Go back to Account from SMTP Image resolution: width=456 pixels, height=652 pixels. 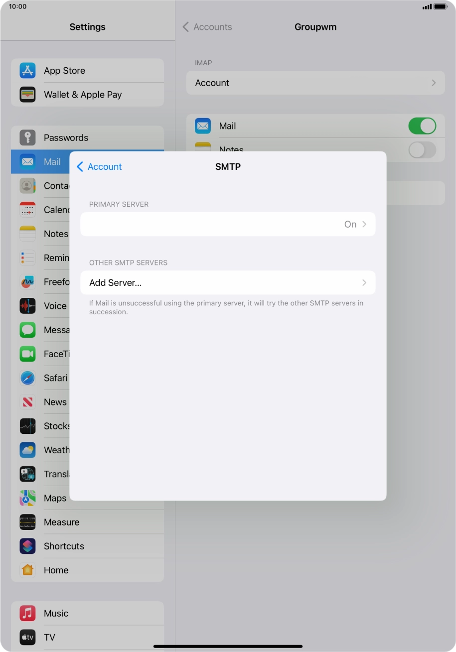99,167
